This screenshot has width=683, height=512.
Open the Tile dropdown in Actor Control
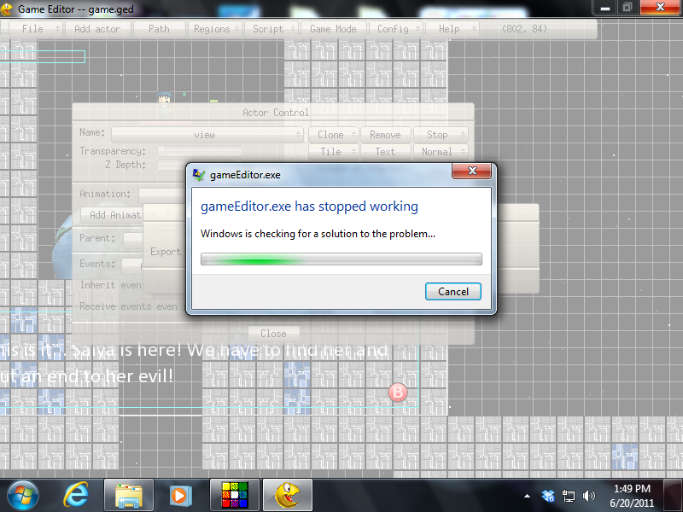pos(333,152)
